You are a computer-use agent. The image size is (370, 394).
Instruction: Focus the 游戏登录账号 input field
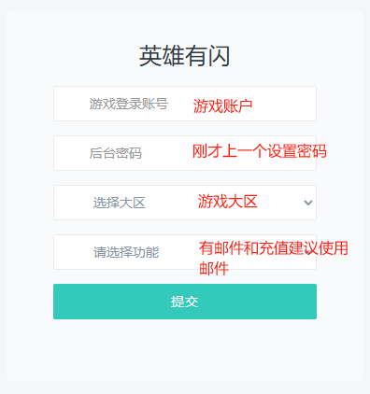tap(185, 104)
